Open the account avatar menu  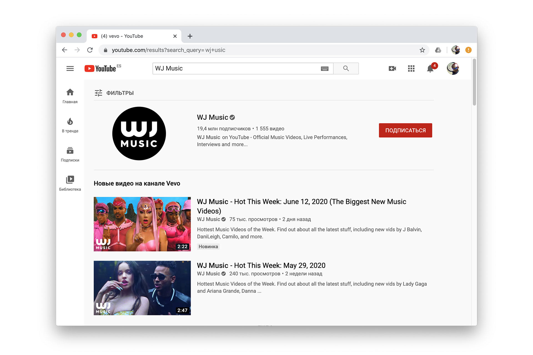point(453,69)
